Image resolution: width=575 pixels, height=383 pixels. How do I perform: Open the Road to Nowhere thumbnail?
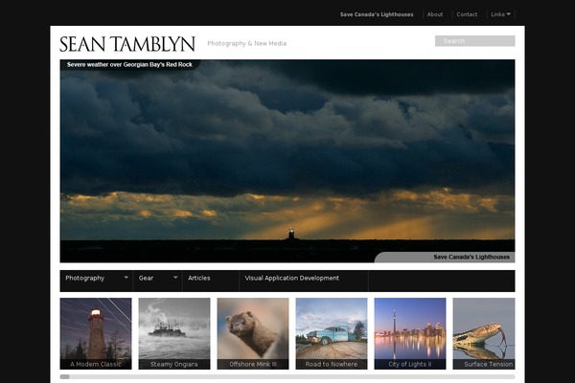[332, 333]
